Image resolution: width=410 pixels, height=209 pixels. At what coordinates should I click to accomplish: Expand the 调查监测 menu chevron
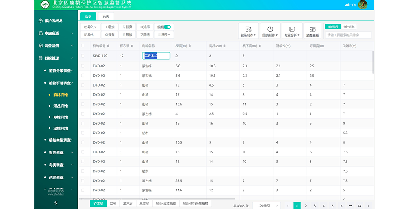(72, 46)
